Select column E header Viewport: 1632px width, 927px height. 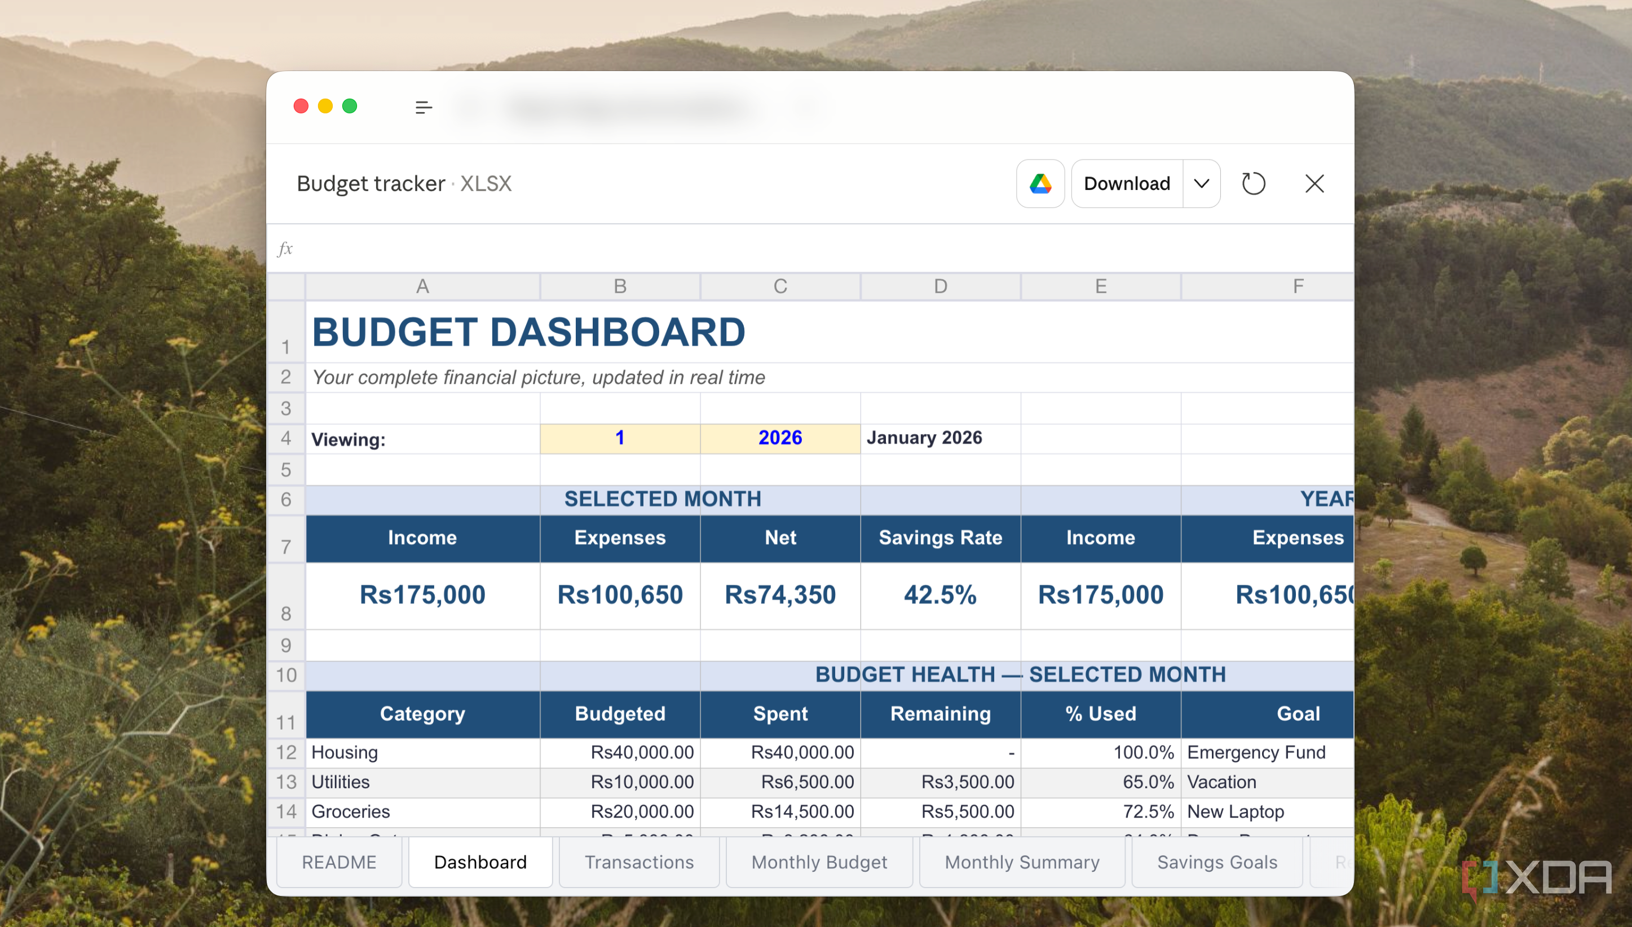[x=1100, y=286]
